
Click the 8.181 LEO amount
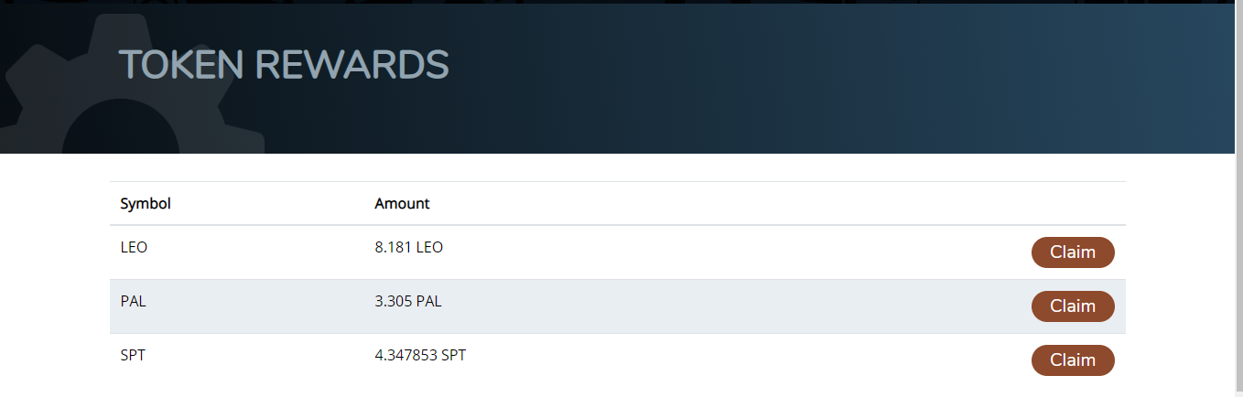coord(408,248)
